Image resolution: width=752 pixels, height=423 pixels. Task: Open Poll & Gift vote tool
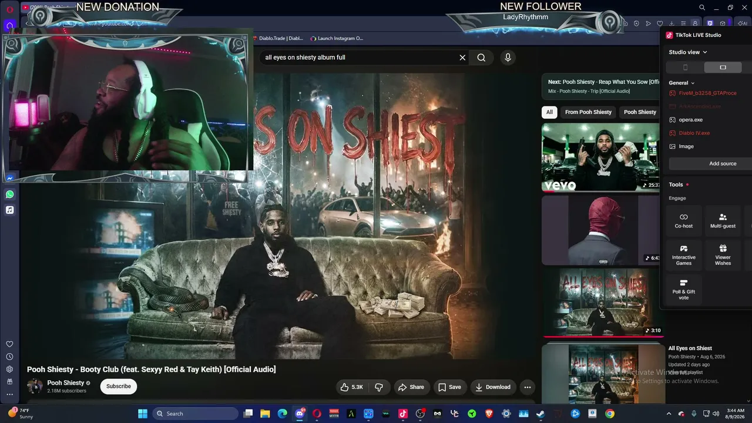tap(684, 289)
